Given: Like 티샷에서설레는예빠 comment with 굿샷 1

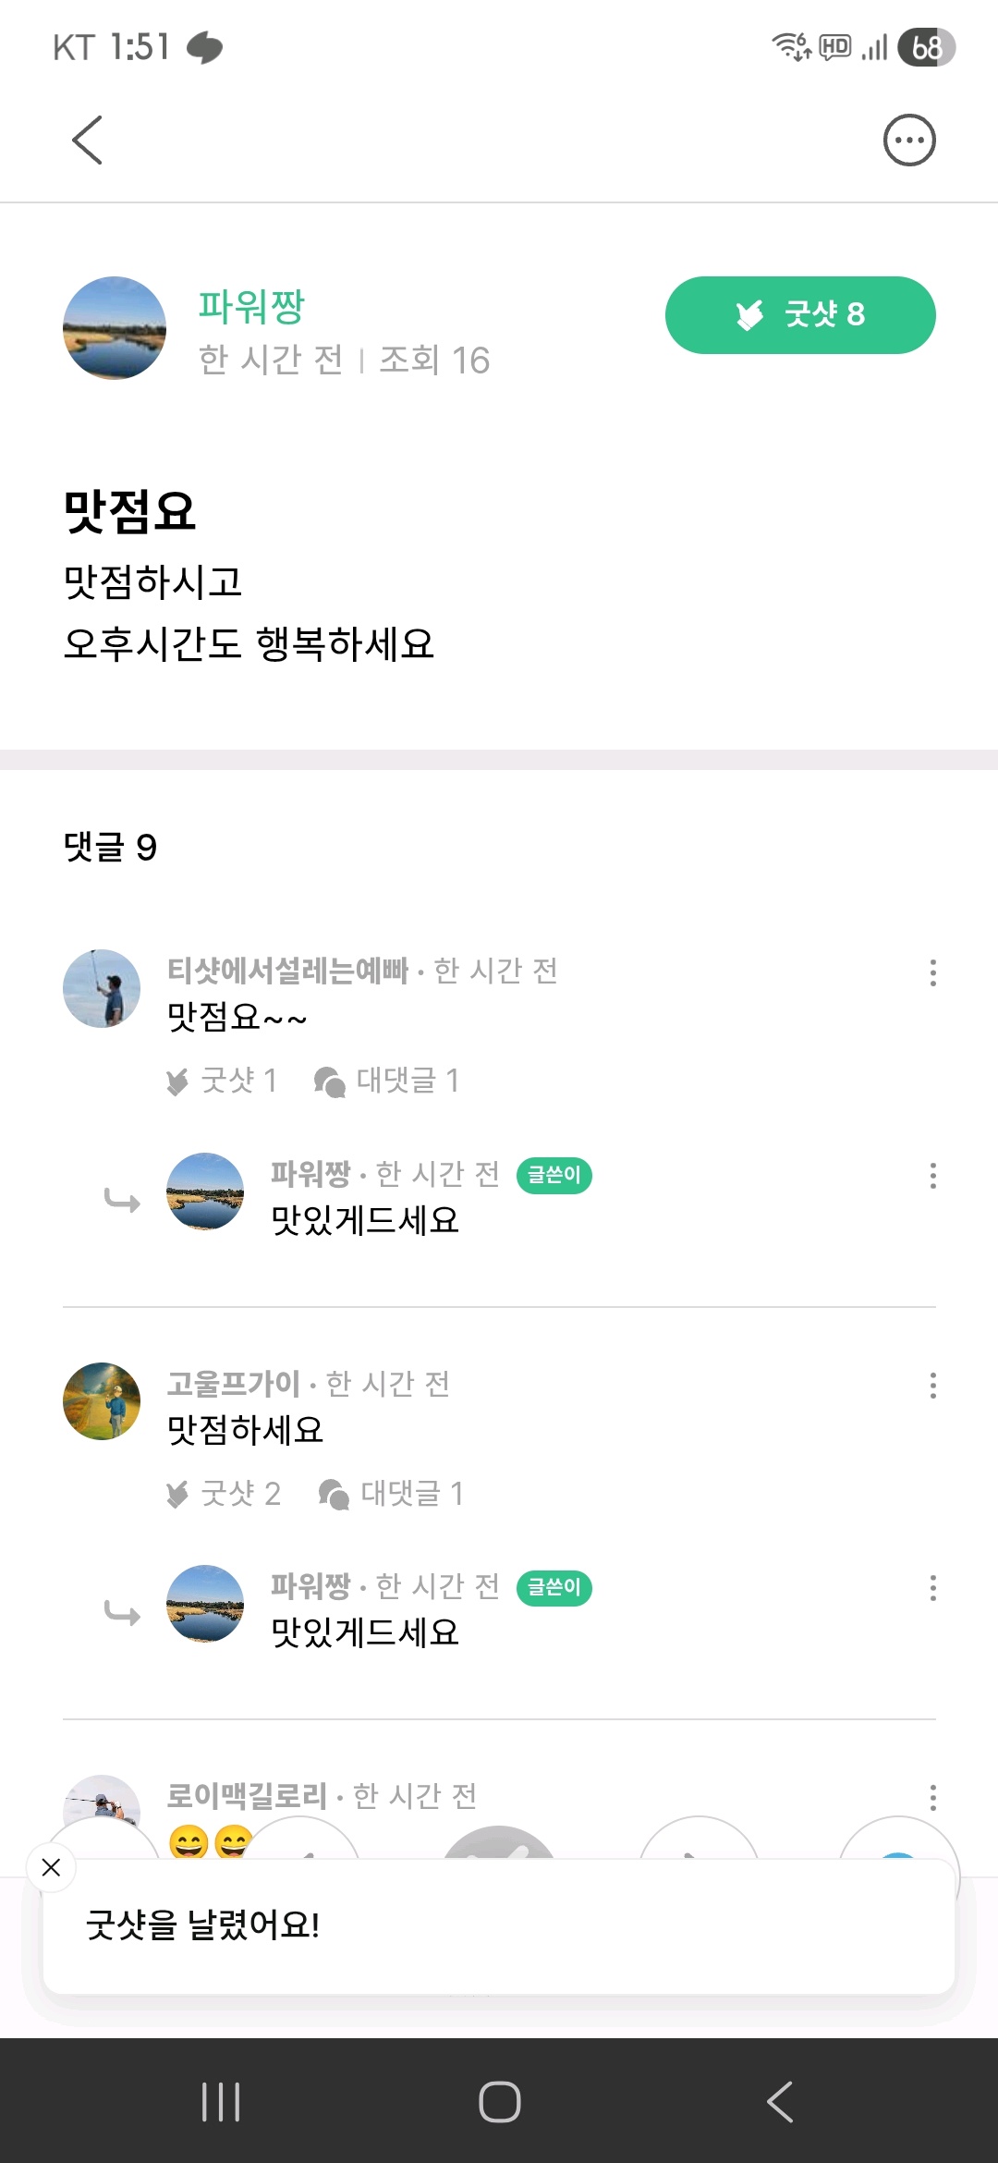Looking at the screenshot, I should tap(222, 1080).
